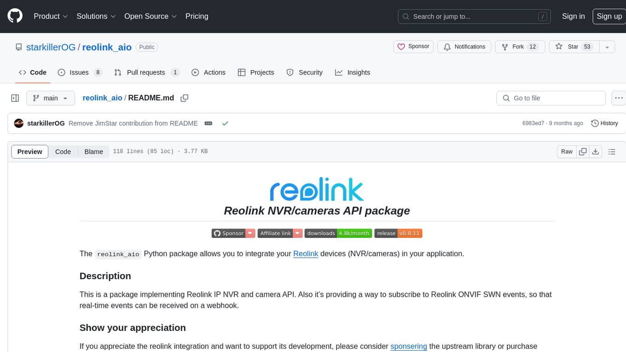Select the Blame view

pyautogui.click(x=93, y=152)
